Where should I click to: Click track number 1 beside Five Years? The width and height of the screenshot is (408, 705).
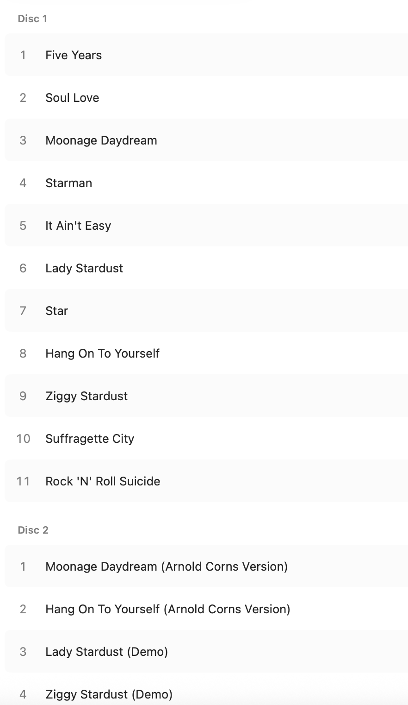(x=23, y=55)
